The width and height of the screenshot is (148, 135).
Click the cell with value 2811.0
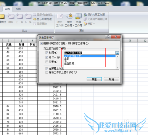58,102
